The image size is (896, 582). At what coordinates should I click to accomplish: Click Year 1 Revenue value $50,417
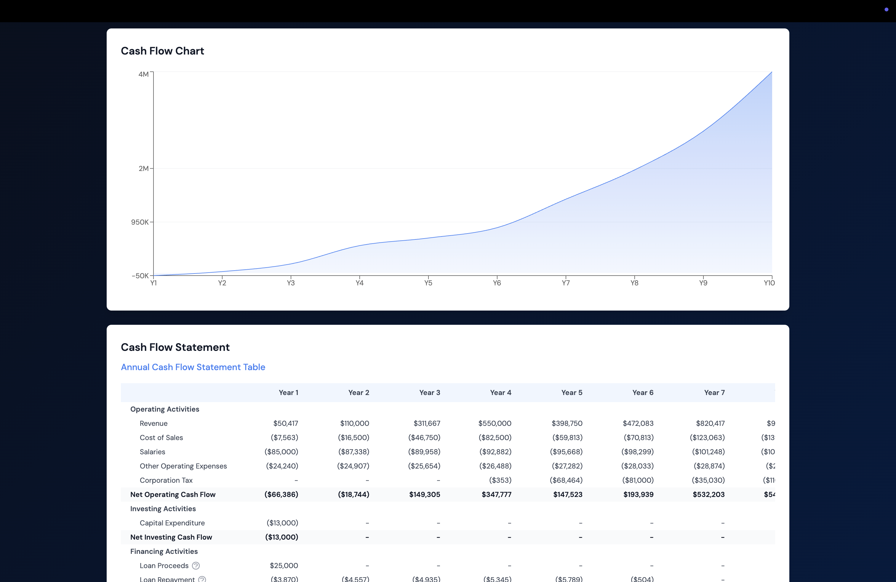pyautogui.click(x=285, y=423)
